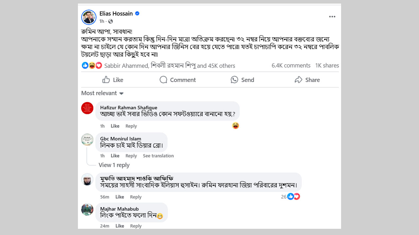Image resolution: width=419 pixels, height=235 pixels.
Task: Open the post reaction emoji summary icons
Action: click(x=92, y=66)
